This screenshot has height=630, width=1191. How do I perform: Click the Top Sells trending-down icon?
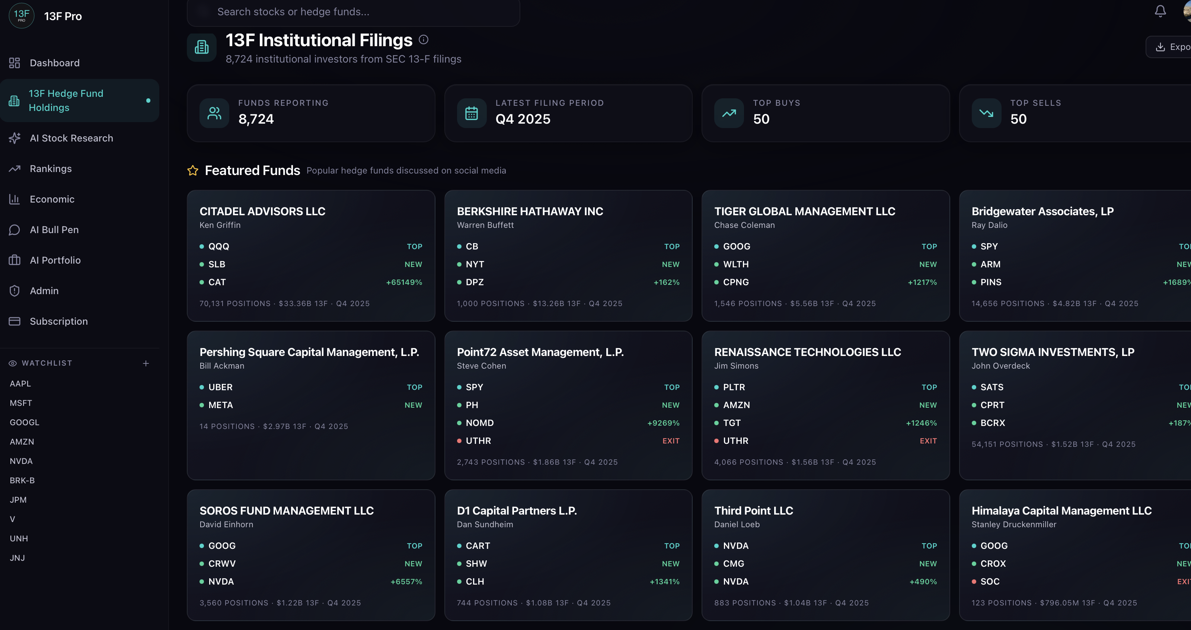point(986,113)
